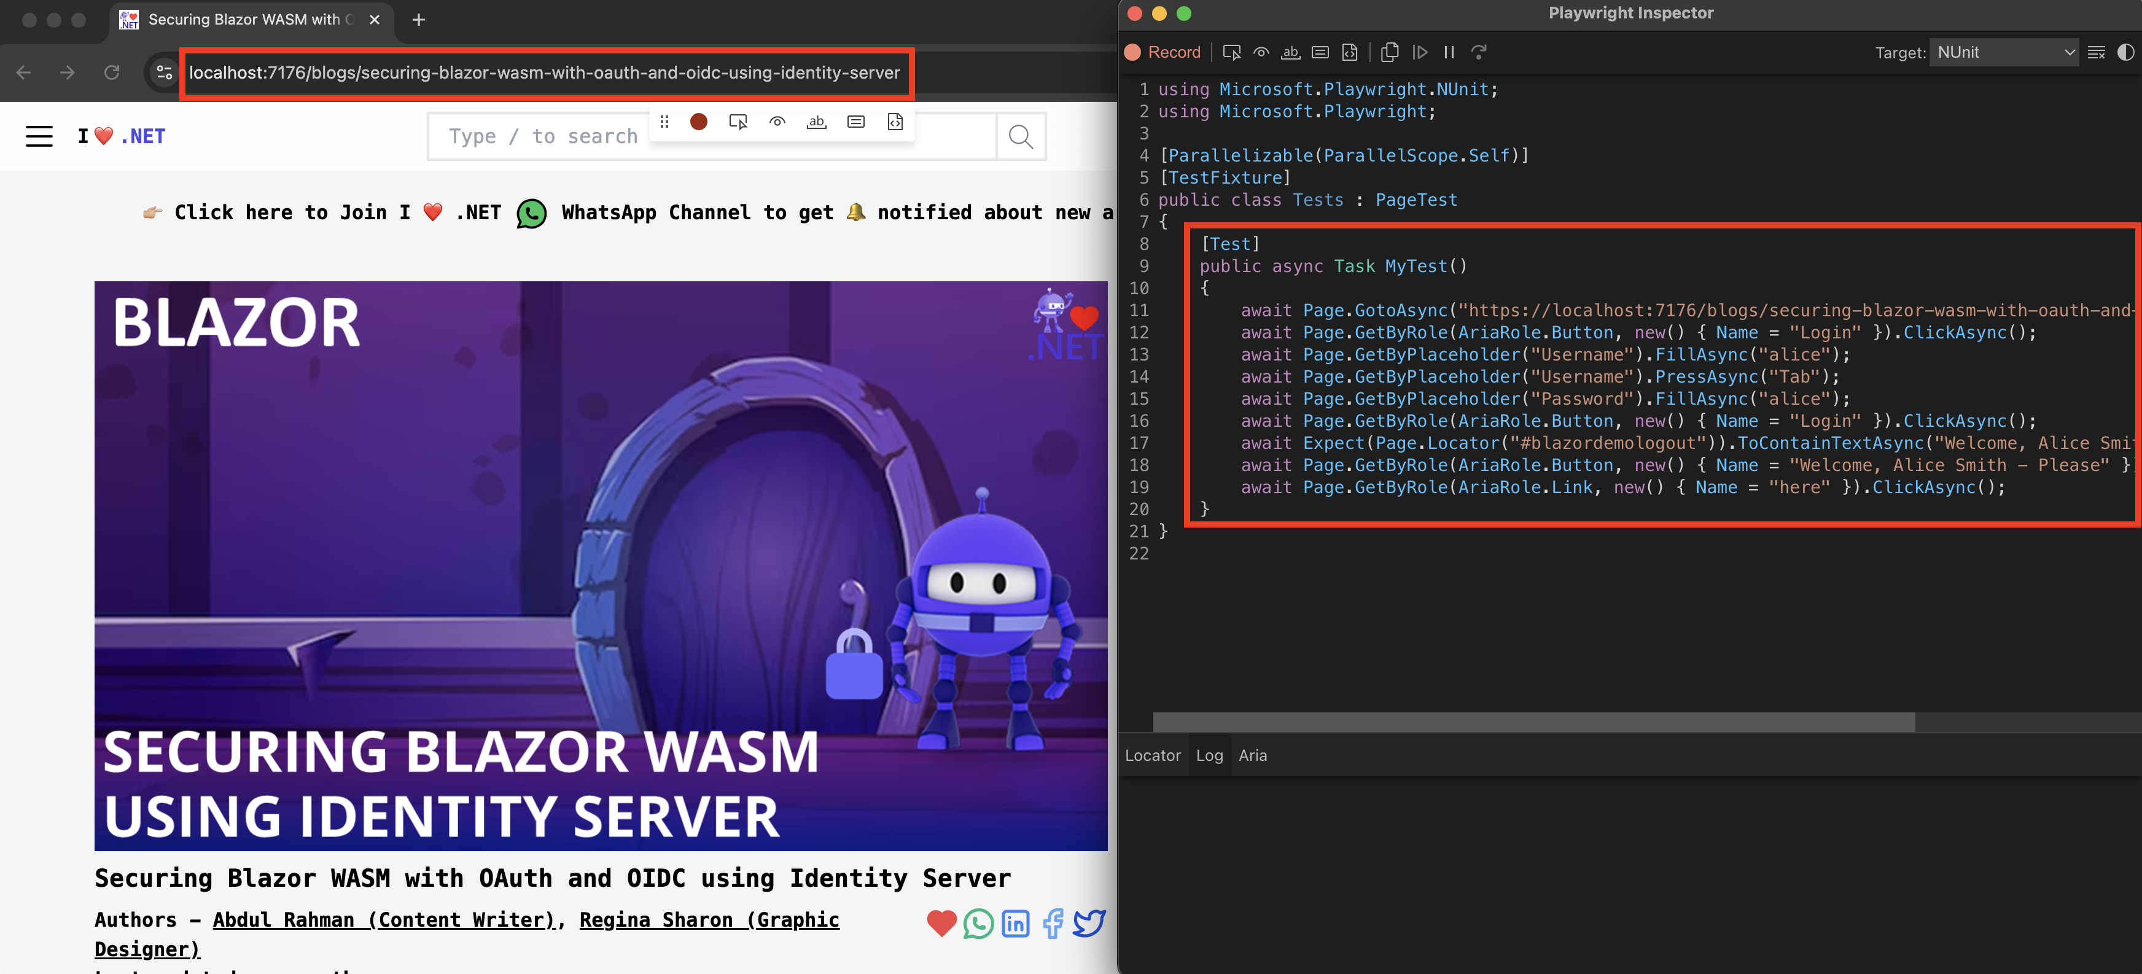Switch to Log tab in Inspector
Viewport: 2142px width, 974px height.
pyautogui.click(x=1209, y=755)
